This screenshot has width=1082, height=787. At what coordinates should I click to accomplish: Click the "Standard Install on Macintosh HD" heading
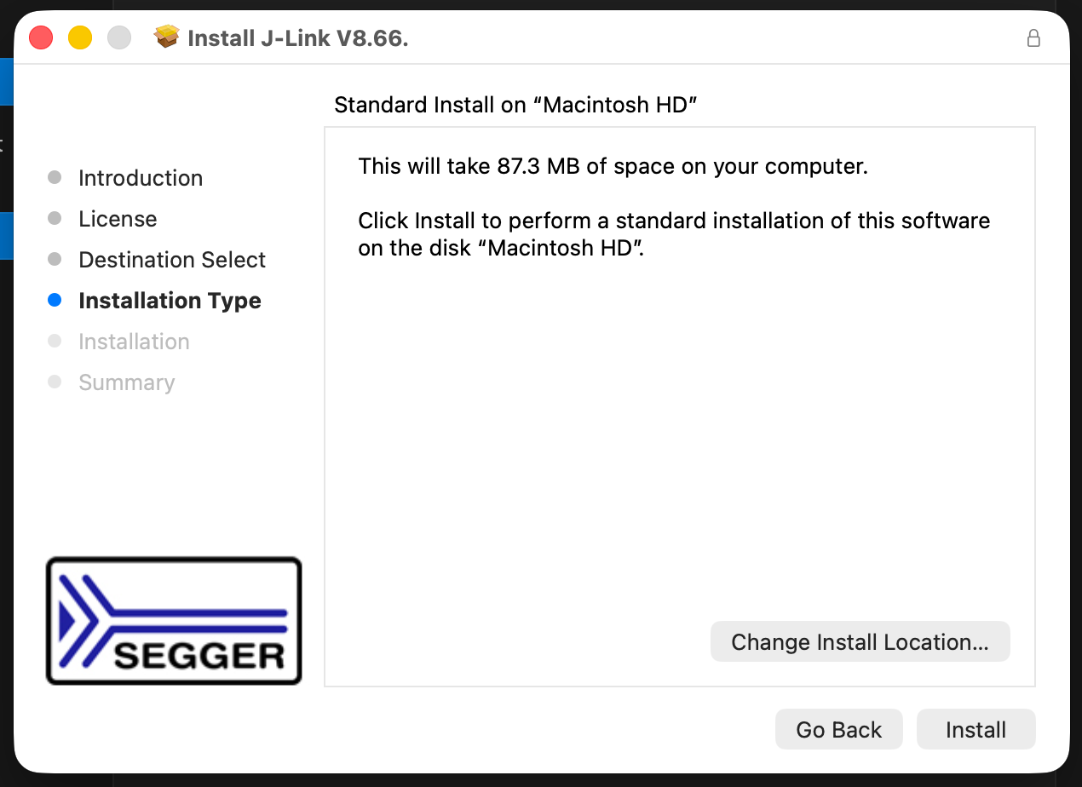tap(516, 105)
